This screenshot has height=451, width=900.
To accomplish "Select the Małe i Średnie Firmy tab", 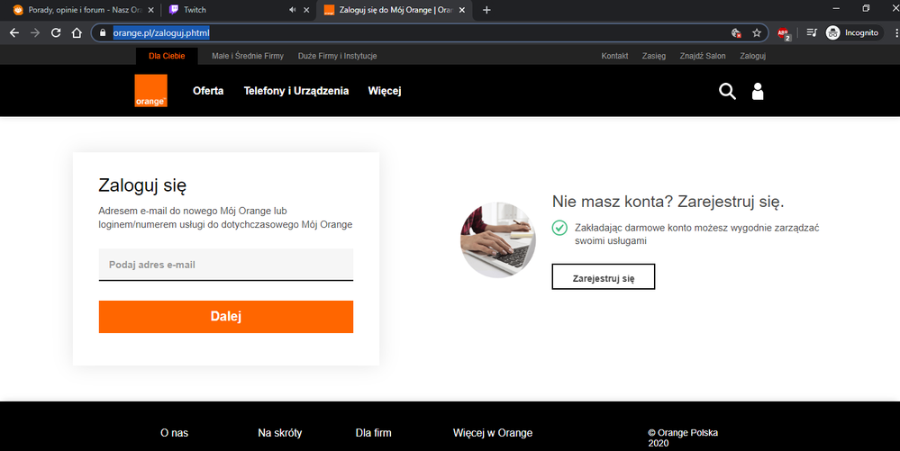I will [247, 56].
